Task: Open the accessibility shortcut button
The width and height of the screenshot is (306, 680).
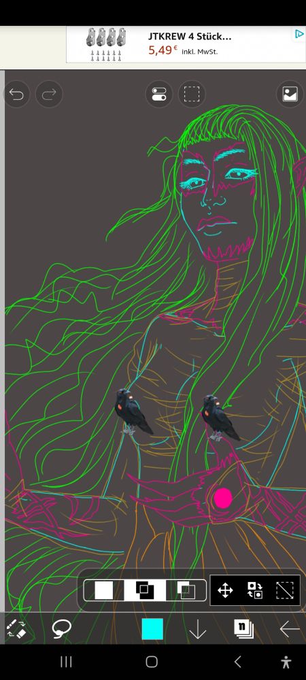Action: (286, 662)
